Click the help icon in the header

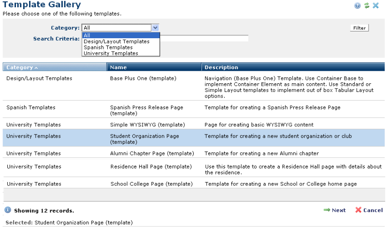pos(358,5)
